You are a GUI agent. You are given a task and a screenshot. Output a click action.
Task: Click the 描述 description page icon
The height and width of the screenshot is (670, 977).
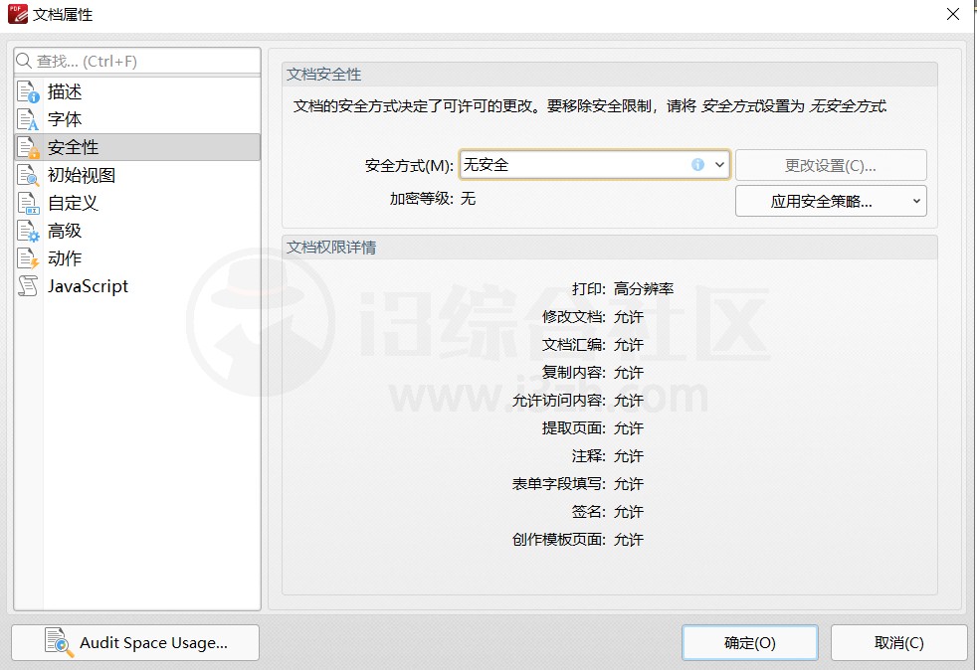tap(28, 91)
